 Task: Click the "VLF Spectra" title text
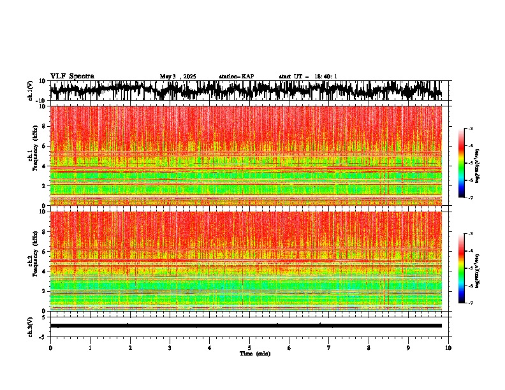(72, 76)
